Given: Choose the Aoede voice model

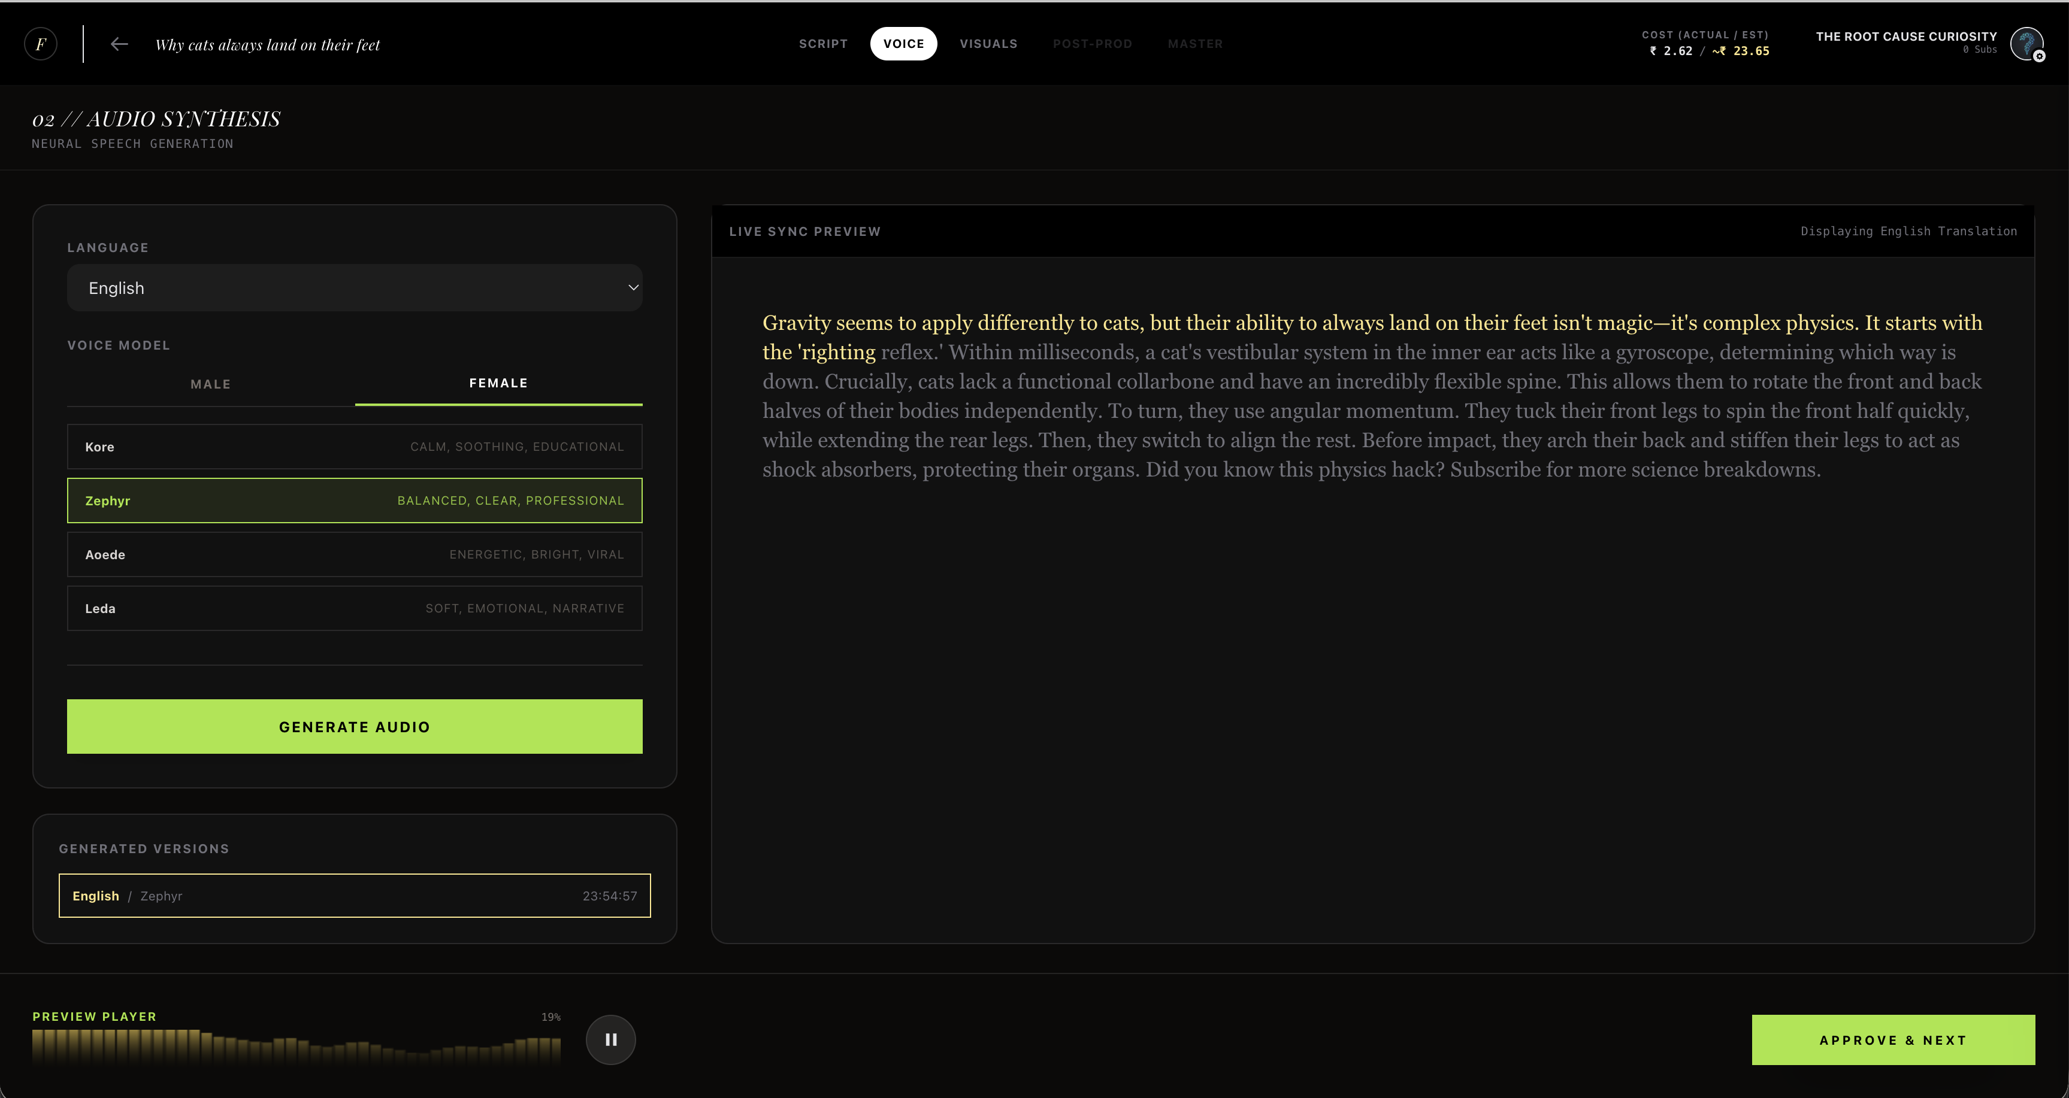Looking at the screenshot, I should (x=354, y=554).
